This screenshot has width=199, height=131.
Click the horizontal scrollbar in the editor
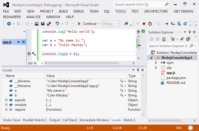pos(84,63)
